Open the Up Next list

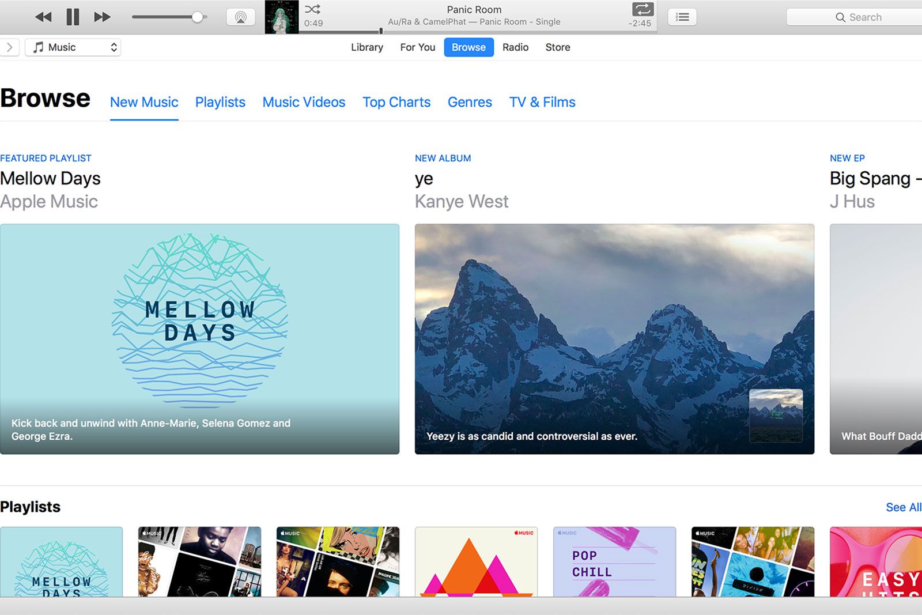682,17
